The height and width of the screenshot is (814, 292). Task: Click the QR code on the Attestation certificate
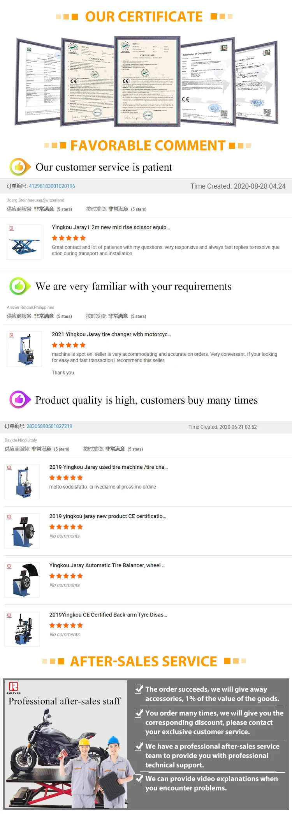pyautogui.click(x=224, y=113)
